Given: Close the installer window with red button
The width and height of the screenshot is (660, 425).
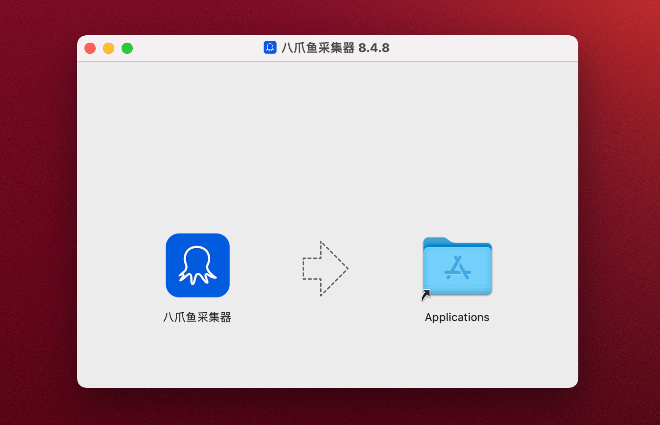Looking at the screenshot, I should (x=90, y=48).
